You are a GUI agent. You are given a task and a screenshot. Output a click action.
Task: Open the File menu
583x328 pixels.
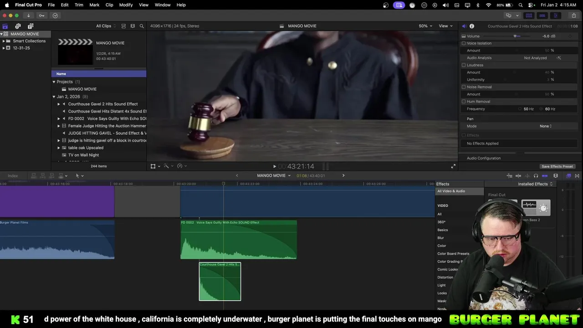coord(51,5)
